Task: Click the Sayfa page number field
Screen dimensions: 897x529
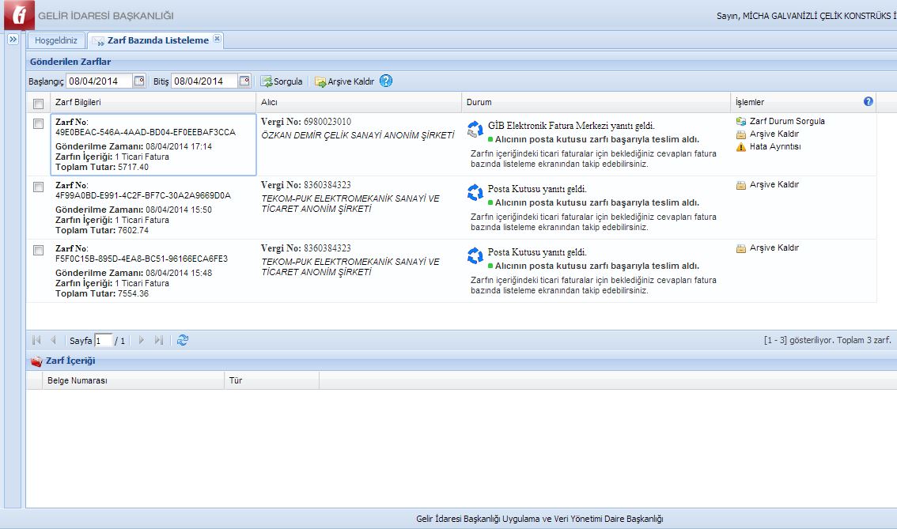Action: point(103,341)
